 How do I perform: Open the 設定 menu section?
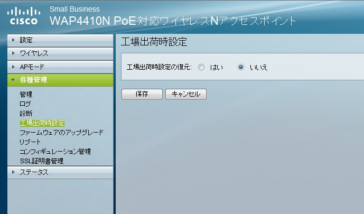coord(60,40)
